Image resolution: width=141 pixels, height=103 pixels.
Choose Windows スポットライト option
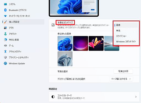[x=126, y=42]
